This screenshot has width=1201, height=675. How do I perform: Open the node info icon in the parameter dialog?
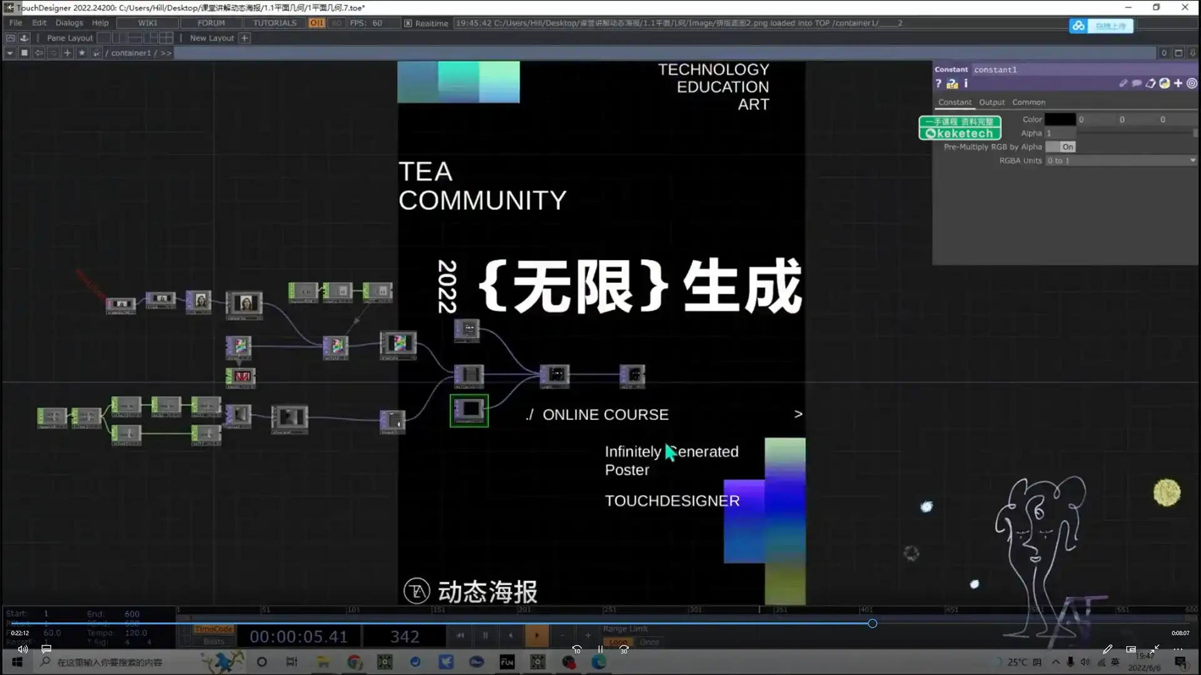click(966, 84)
